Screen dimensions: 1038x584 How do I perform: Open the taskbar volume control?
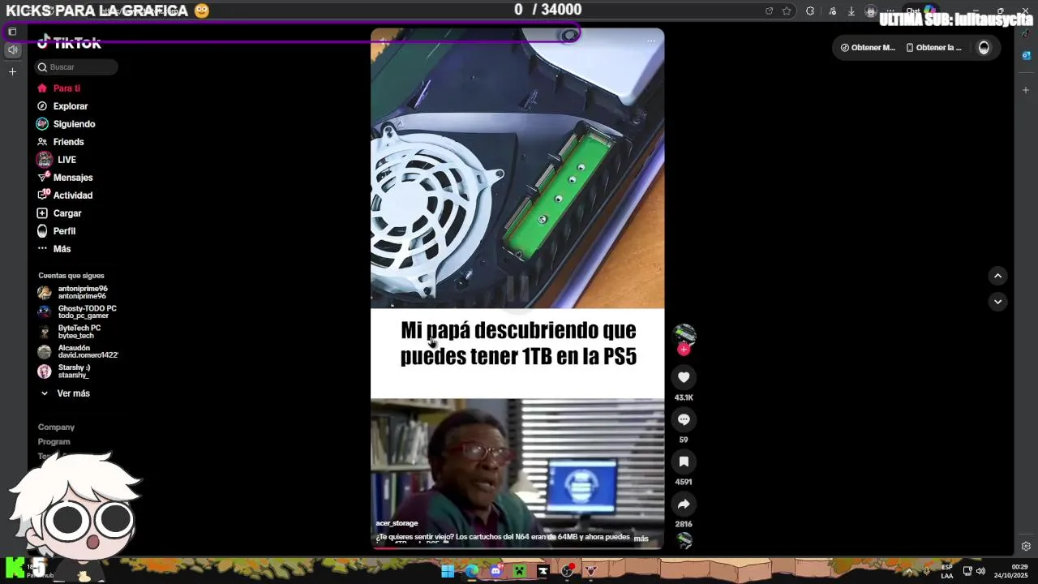pos(980,571)
